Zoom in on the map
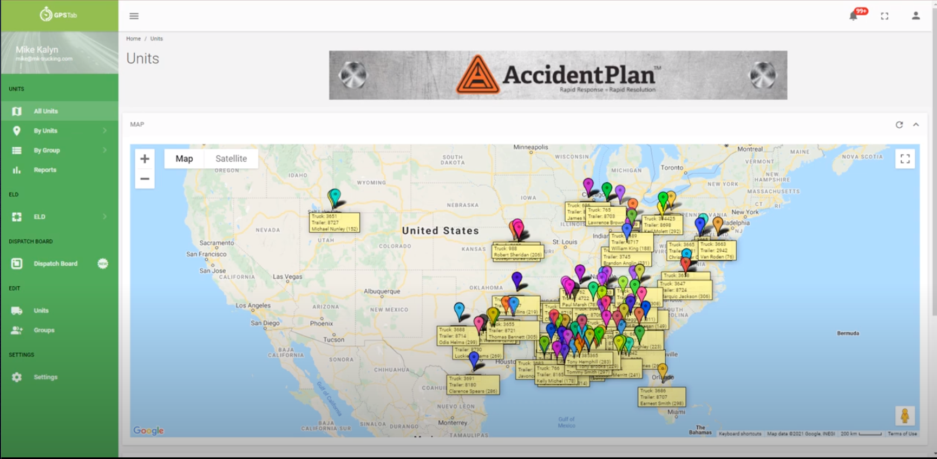This screenshot has height=459, width=937. click(x=145, y=159)
